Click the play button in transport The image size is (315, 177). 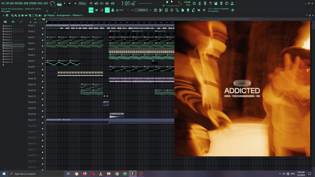tap(65, 3)
